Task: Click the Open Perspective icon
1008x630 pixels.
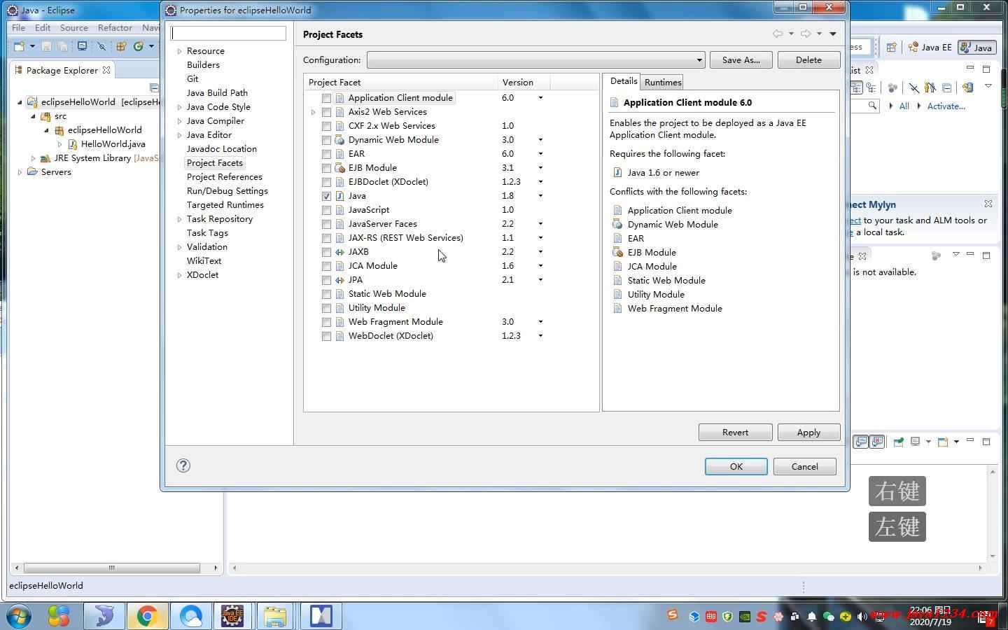Action: pyautogui.click(x=891, y=47)
